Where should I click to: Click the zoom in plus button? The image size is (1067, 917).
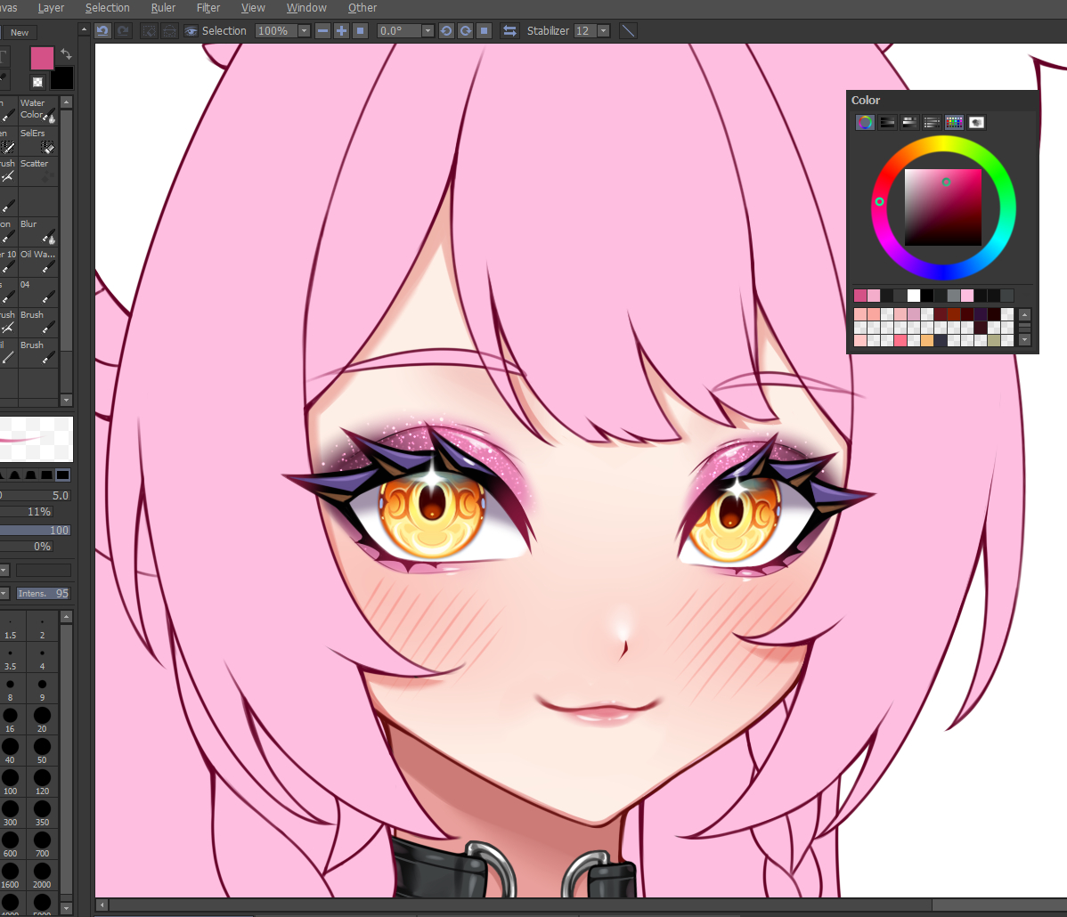click(x=341, y=31)
